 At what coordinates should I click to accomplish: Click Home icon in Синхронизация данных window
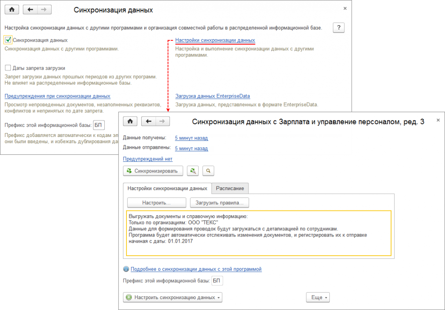click(12, 10)
